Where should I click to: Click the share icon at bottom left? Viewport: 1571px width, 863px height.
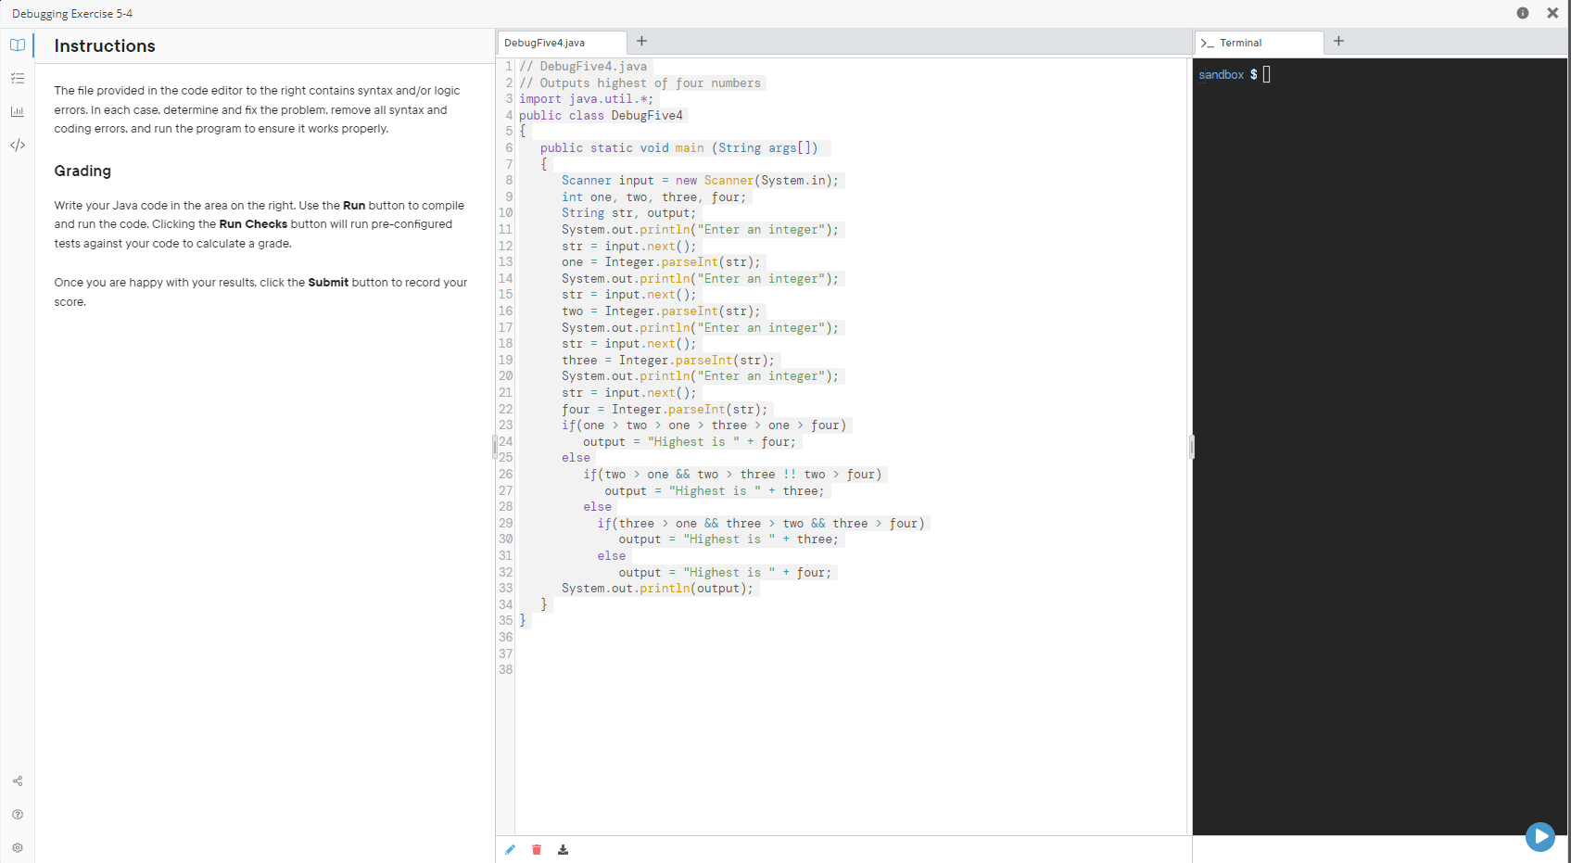click(x=17, y=781)
